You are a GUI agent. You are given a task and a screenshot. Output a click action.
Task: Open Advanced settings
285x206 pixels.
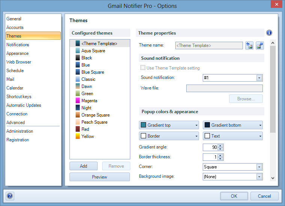pyautogui.click(x=16, y=123)
